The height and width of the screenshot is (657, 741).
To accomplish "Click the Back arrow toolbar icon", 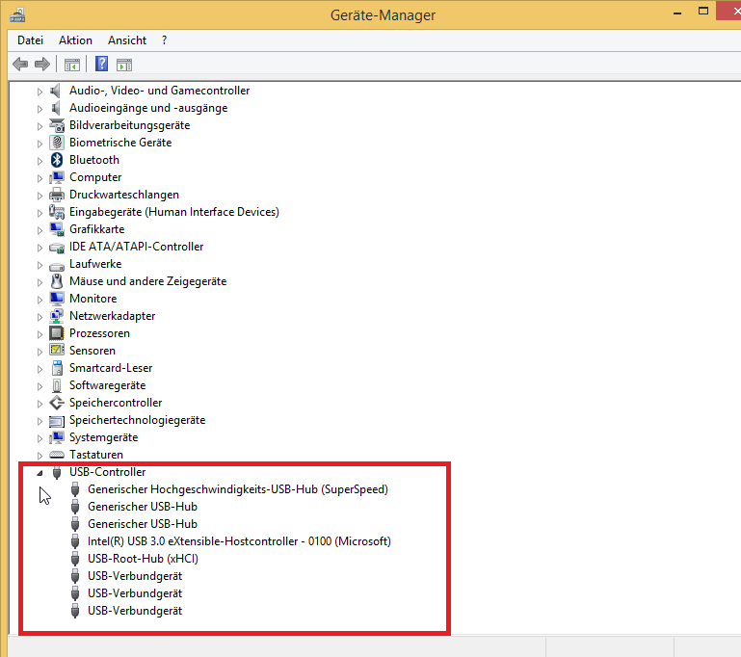I will click(20, 64).
